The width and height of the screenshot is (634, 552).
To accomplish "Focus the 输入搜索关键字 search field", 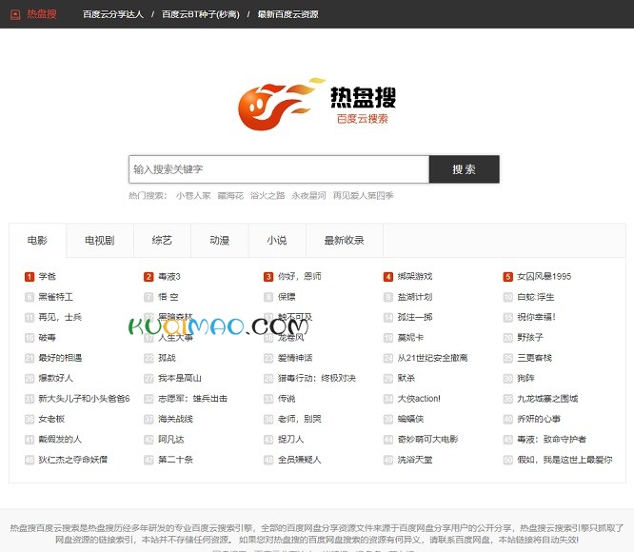I will tap(279, 169).
